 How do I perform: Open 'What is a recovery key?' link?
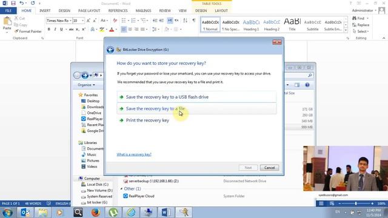coord(134,154)
